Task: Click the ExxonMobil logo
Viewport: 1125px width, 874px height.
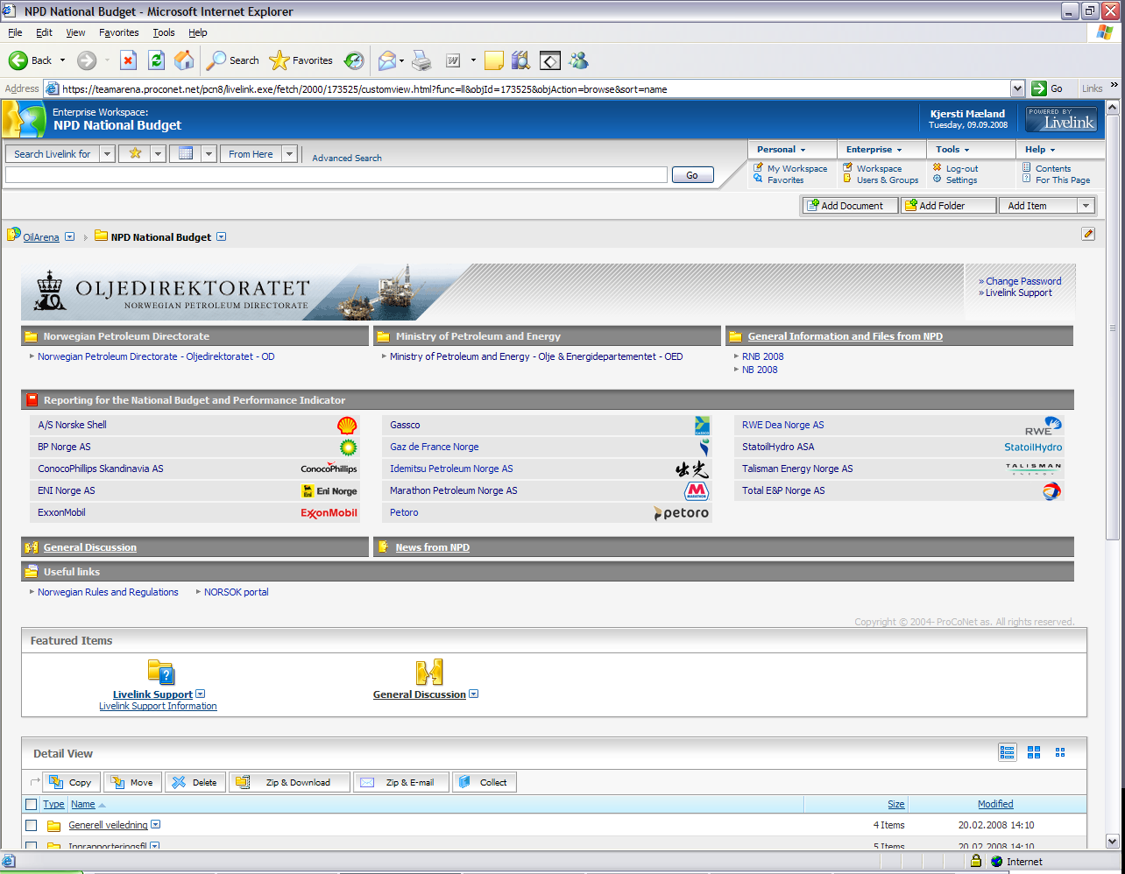Action: 329,513
